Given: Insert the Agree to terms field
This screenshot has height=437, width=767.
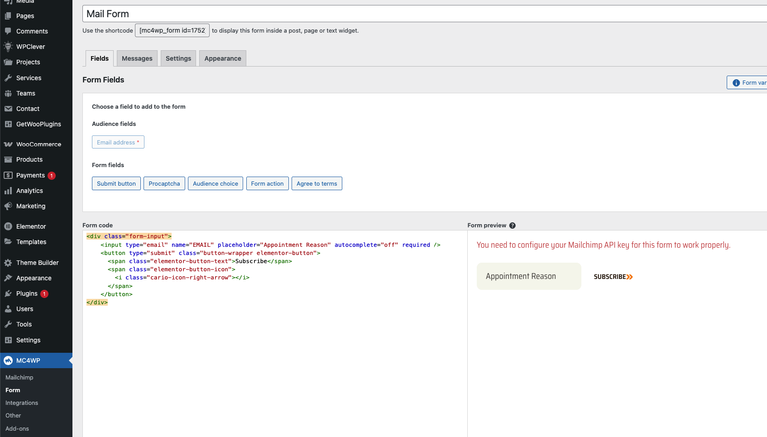Looking at the screenshot, I should coord(316,183).
